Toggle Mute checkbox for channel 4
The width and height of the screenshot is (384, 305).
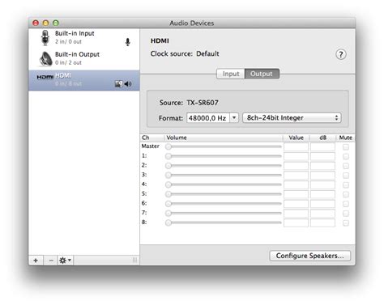(346, 185)
